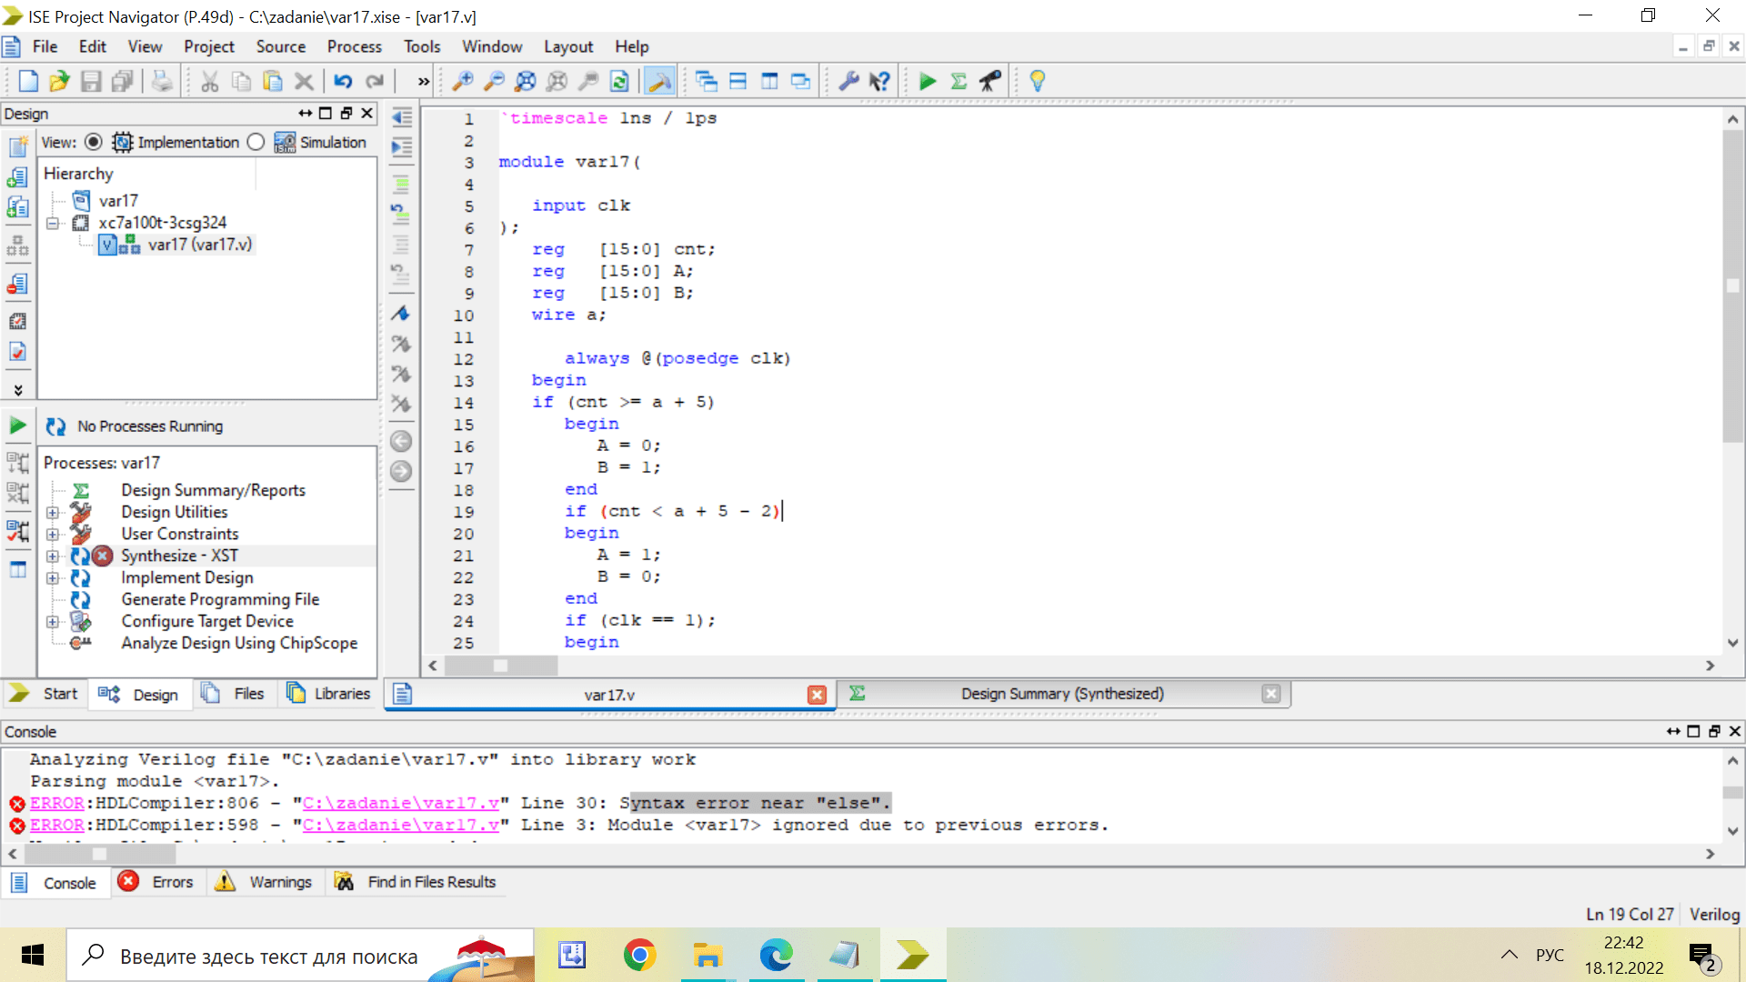Click the Cut scissors icon
The height and width of the screenshot is (982, 1746).
[x=210, y=82]
